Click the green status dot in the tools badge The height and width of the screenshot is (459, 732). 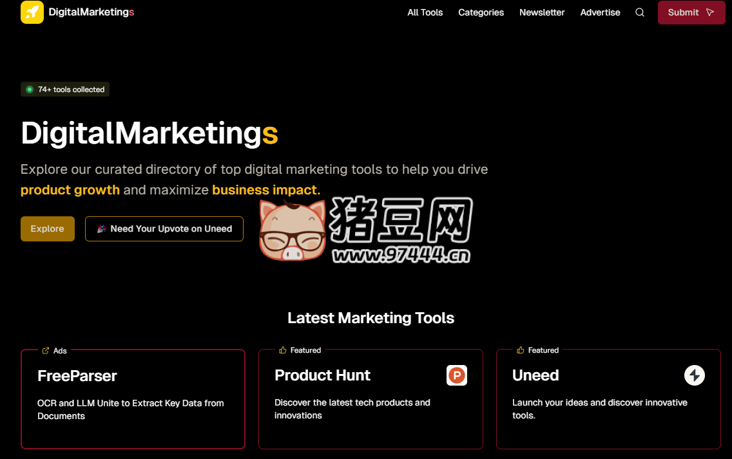28,89
